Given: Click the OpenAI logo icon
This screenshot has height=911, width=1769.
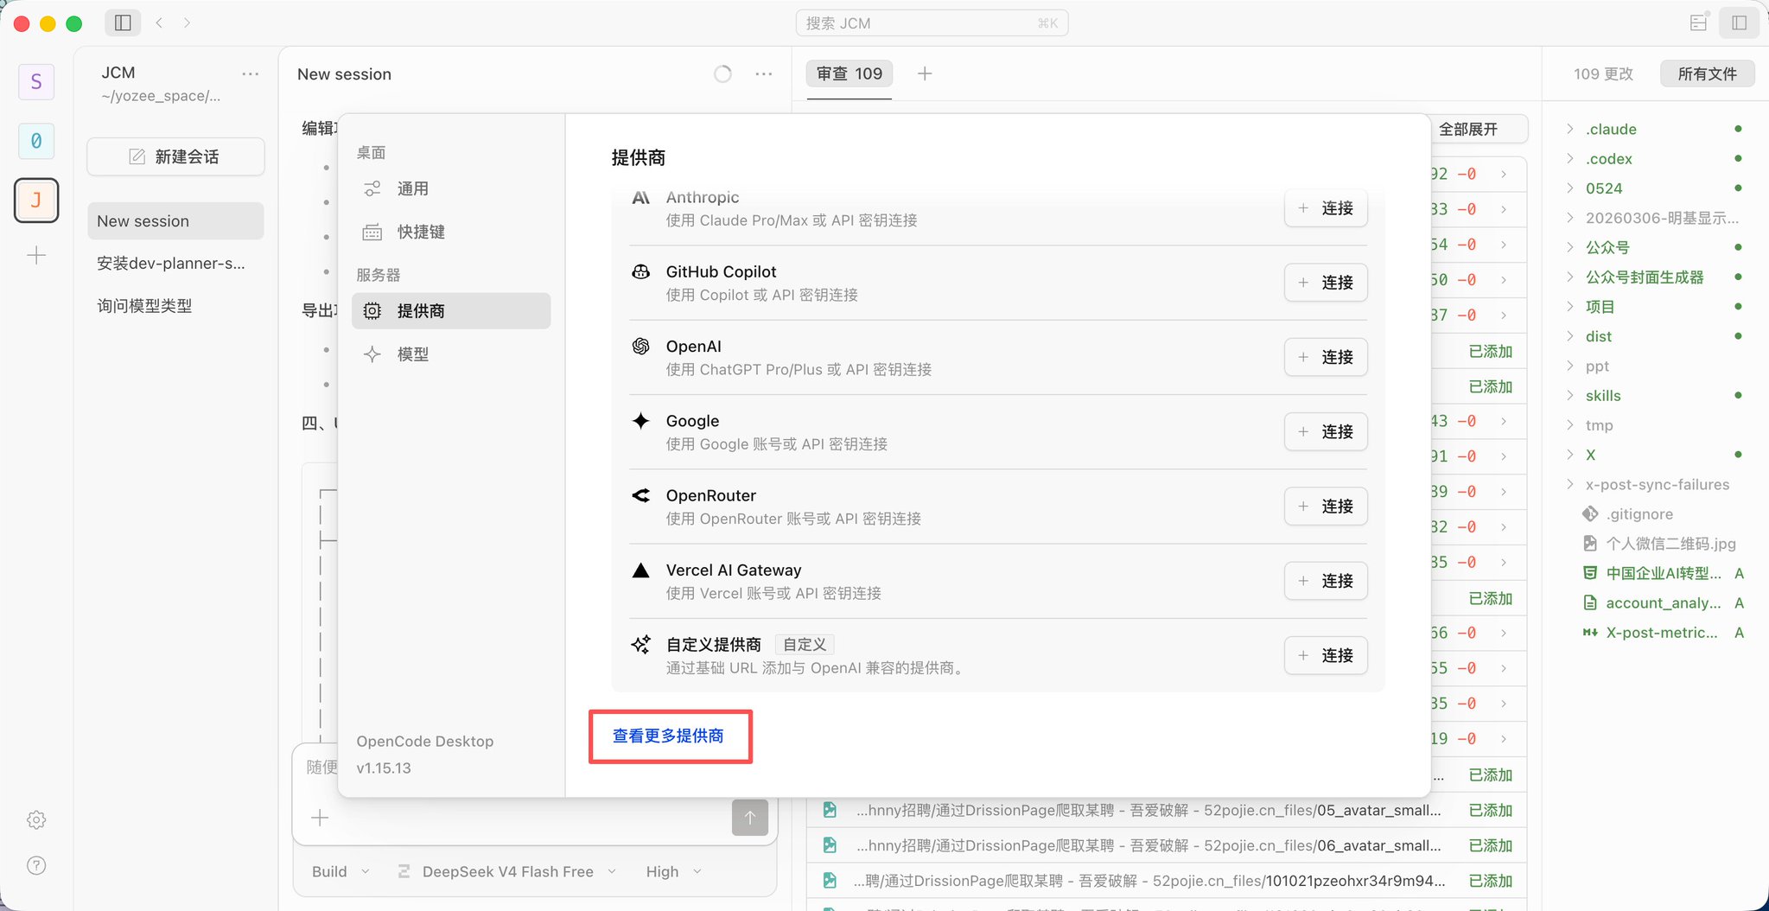Looking at the screenshot, I should coord(640,347).
